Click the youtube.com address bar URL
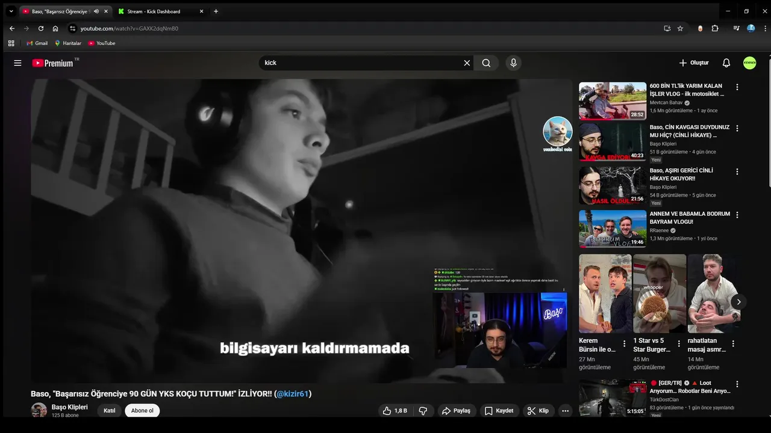 click(x=130, y=28)
